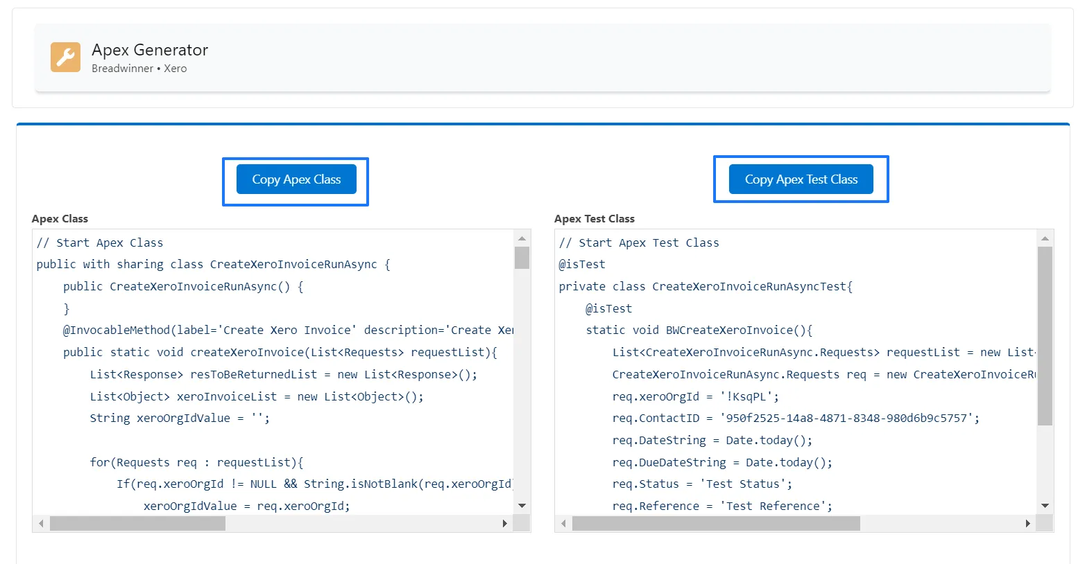The image size is (1085, 564).
Task: Click down arrow of Apex Class vertical scrollbar
Action: [x=522, y=506]
